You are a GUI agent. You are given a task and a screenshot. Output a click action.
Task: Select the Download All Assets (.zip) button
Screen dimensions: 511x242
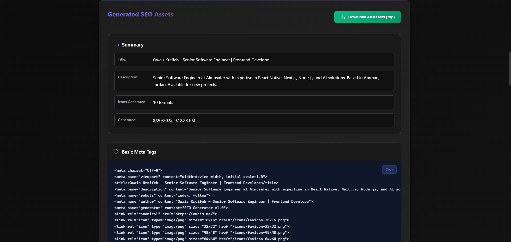367,17
